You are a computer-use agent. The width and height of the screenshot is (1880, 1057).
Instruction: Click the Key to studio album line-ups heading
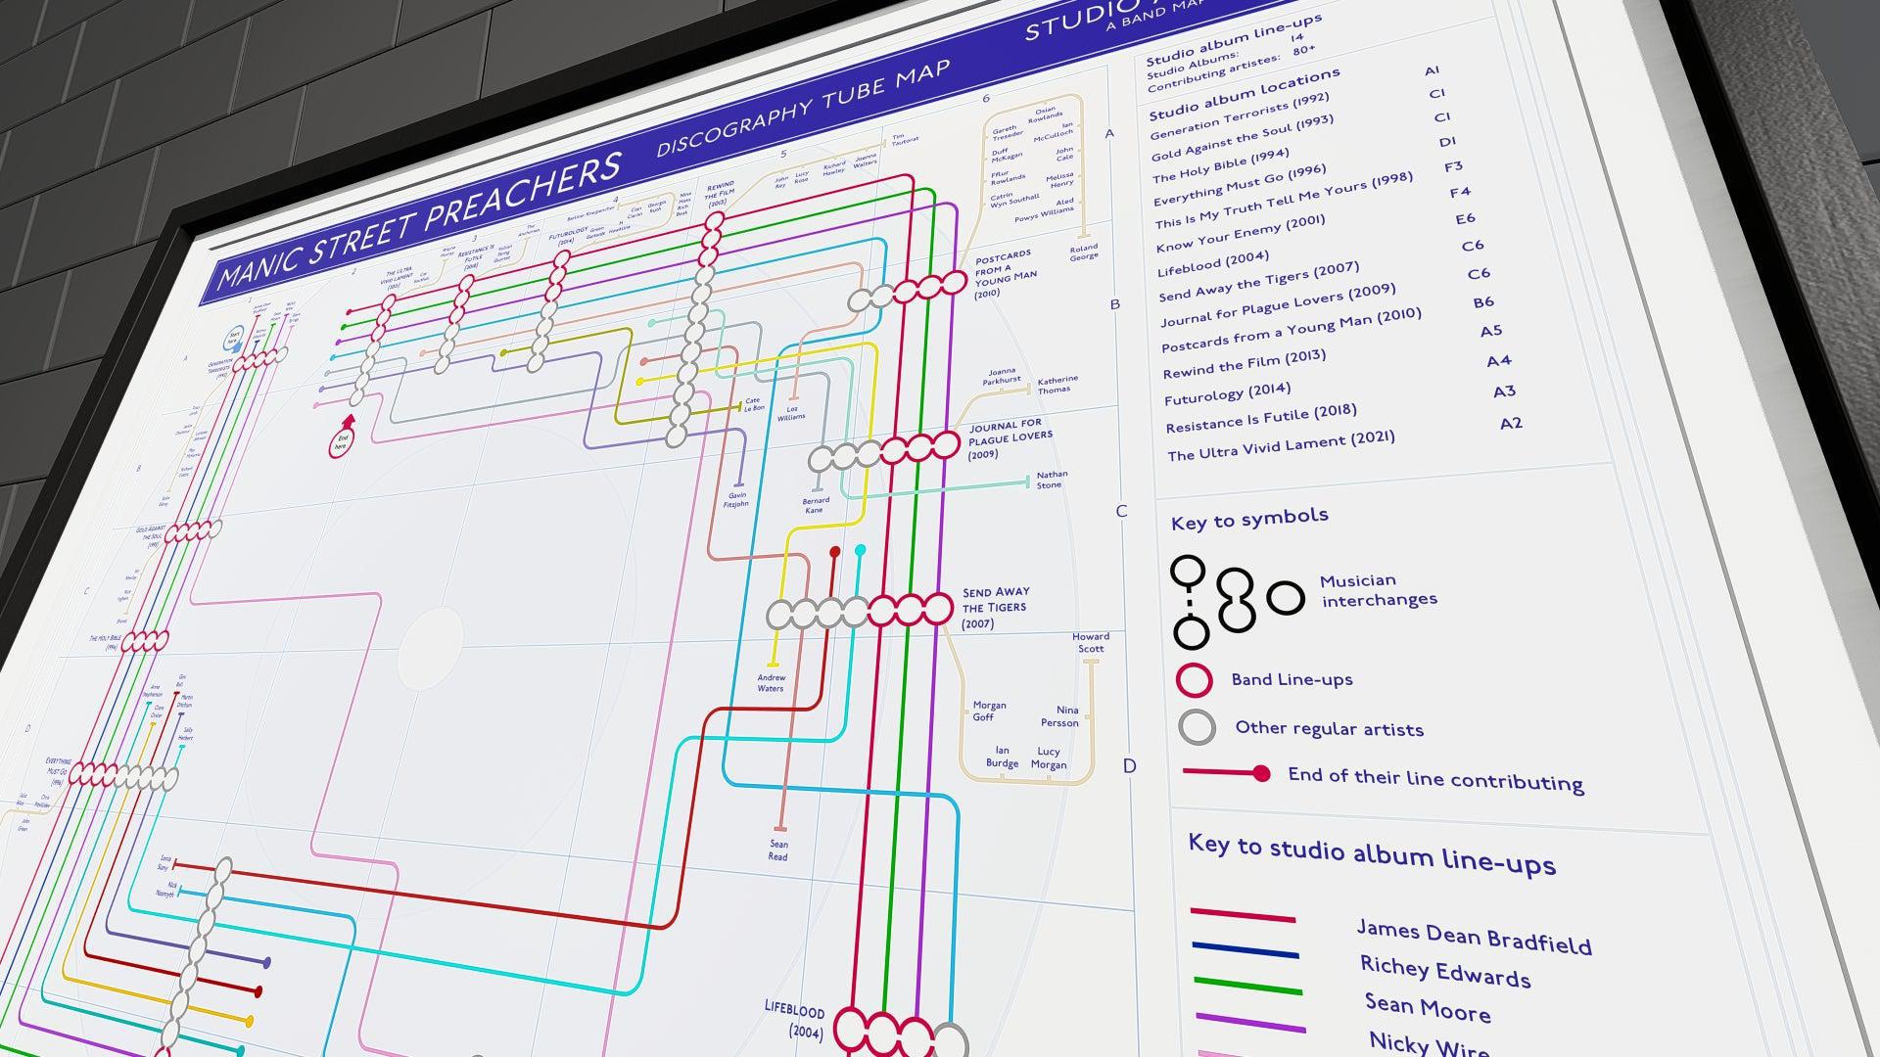(1372, 854)
